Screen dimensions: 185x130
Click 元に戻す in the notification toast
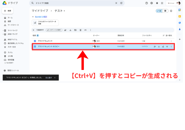48,78
